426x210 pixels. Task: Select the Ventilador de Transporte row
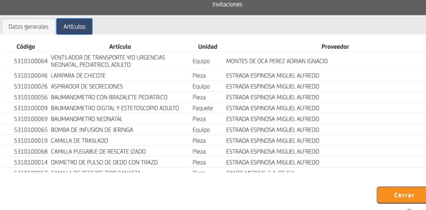point(108,61)
